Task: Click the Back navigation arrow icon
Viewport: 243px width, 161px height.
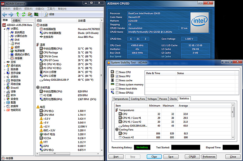Action: pyautogui.click(x=5, y=14)
